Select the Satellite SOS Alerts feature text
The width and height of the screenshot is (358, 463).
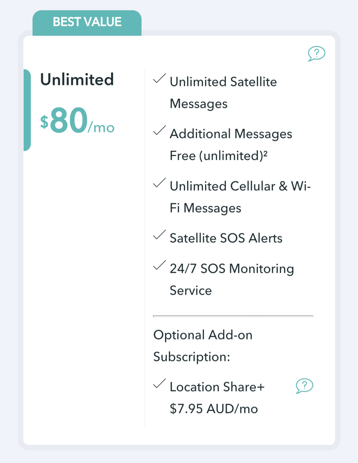pos(226,238)
